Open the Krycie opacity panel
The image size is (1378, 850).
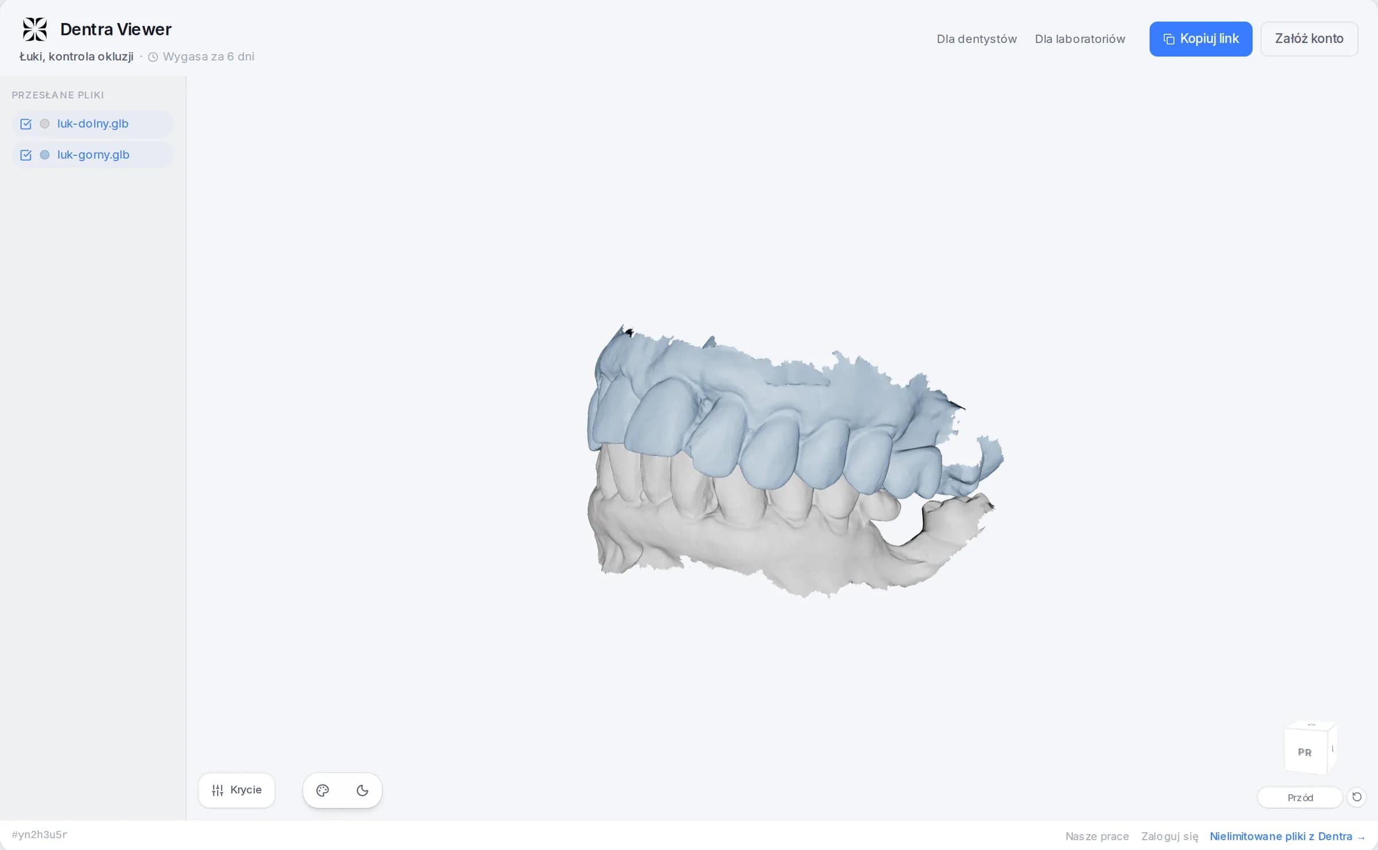tap(237, 790)
